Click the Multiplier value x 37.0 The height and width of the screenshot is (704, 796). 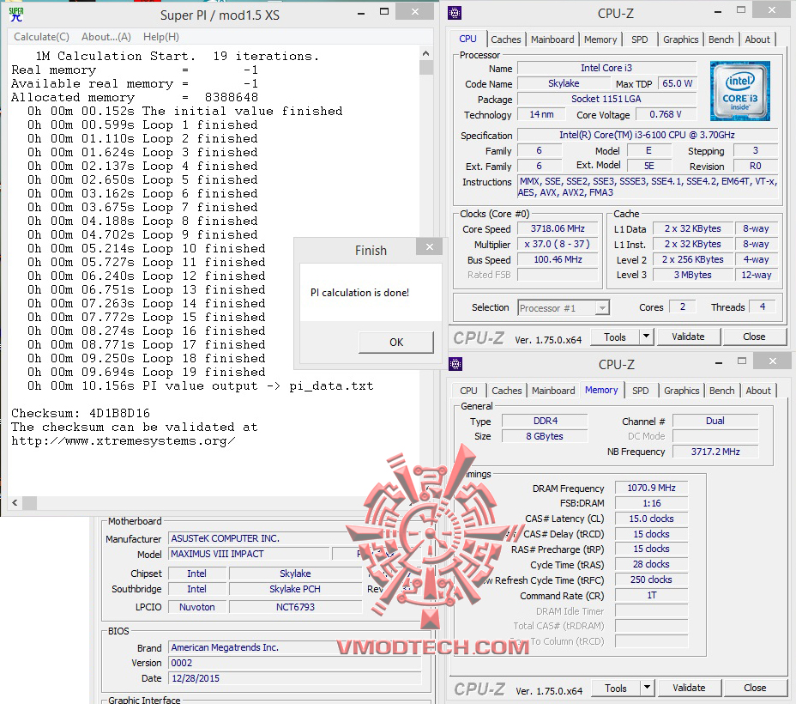coord(558,244)
